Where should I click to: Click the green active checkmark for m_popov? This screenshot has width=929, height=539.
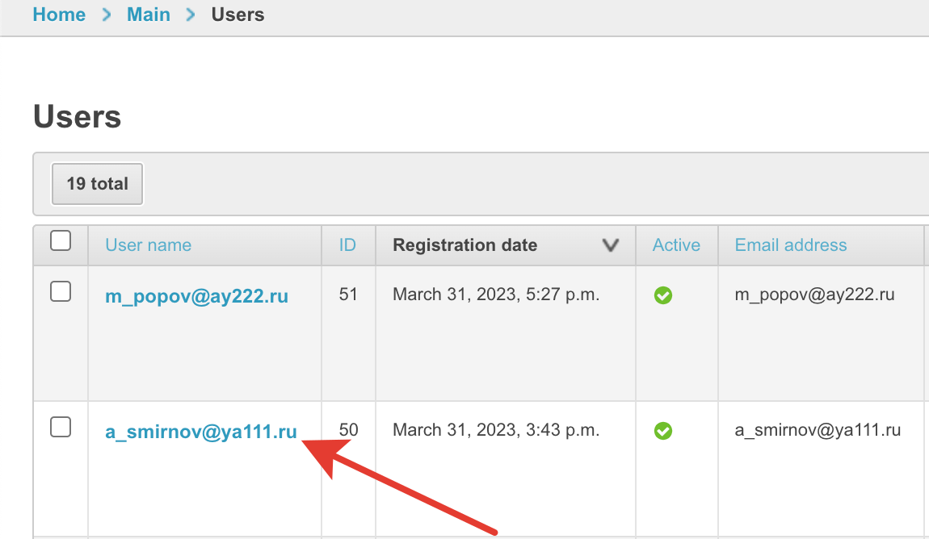pyautogui.click(x=663, y=296)
